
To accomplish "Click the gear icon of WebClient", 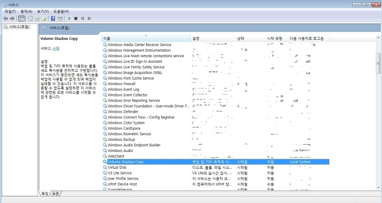I will click(x=104, y=156).
